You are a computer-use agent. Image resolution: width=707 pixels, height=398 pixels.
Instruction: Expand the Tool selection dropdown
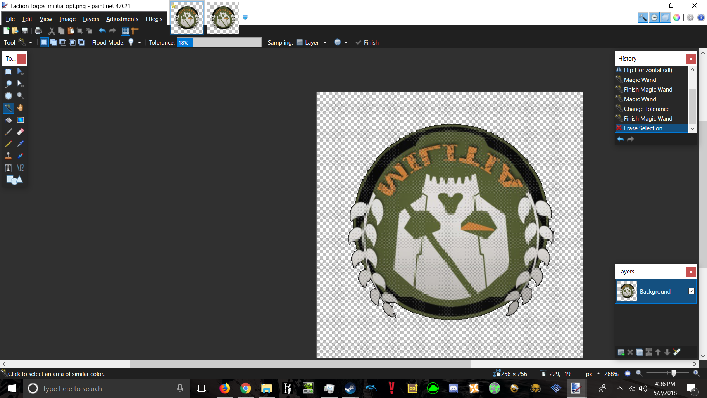(x=31, y=42)
